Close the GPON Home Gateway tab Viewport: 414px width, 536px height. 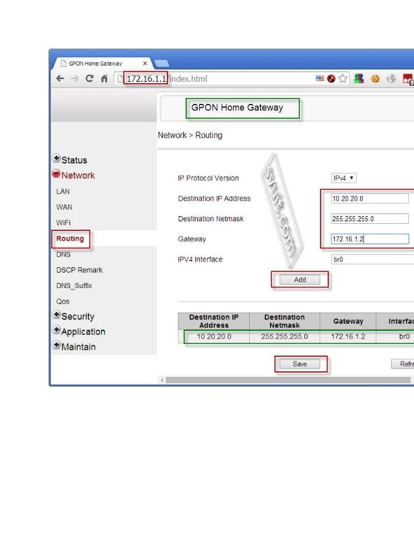(x=145, y=63)
